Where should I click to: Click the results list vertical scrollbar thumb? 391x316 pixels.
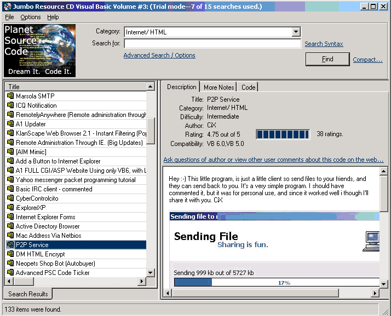tap(151, 131)
